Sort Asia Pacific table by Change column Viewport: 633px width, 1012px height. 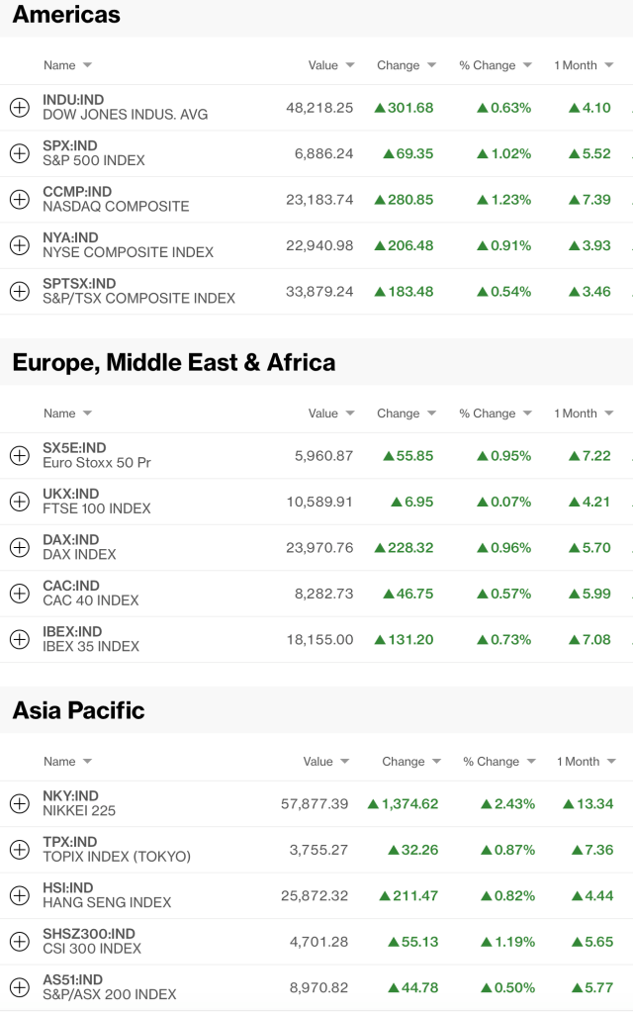[410, 762]
